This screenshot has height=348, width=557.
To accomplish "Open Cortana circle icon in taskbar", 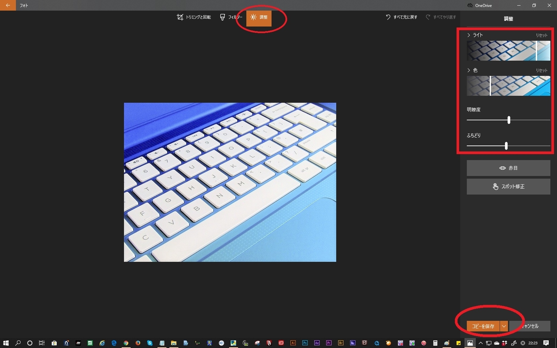I will (30, 343).
